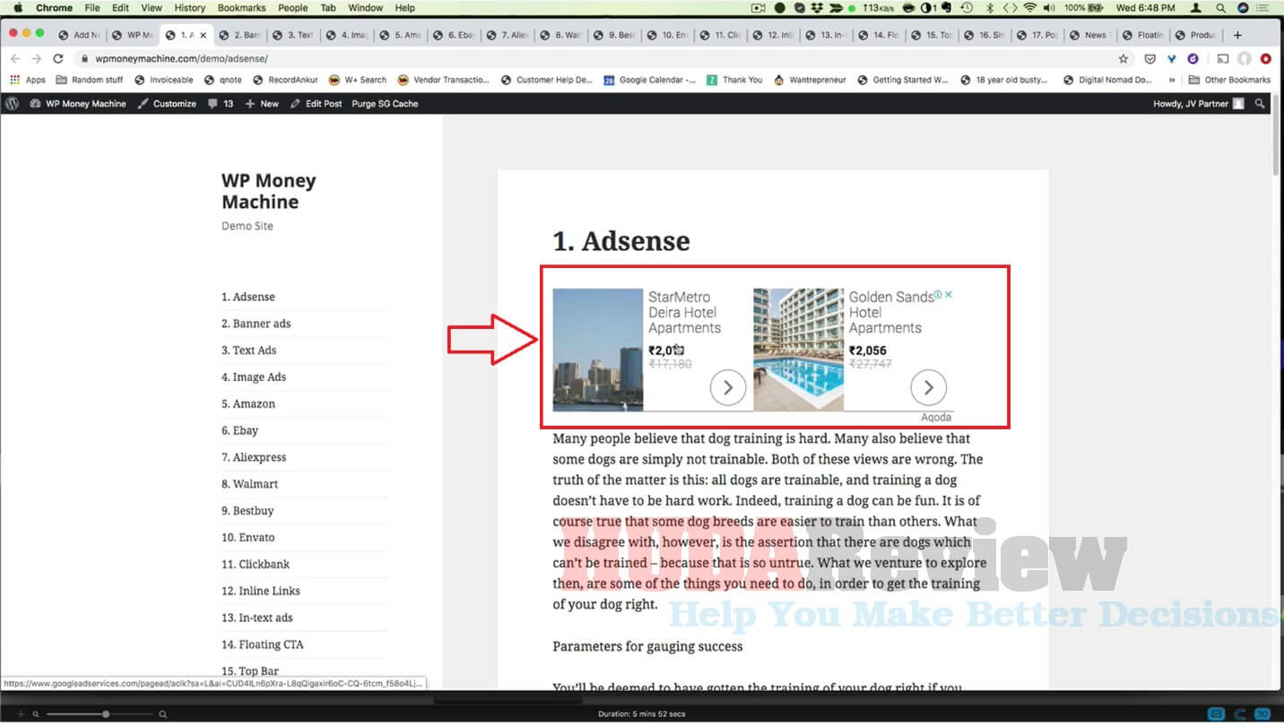1284x726 pixels.
Task: Open the People menu
Action: coord(293,8)
